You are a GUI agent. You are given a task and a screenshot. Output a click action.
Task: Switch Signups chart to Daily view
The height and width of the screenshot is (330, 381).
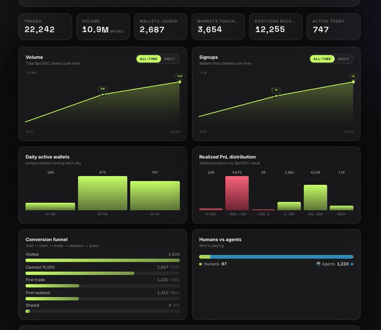point(343,59)
